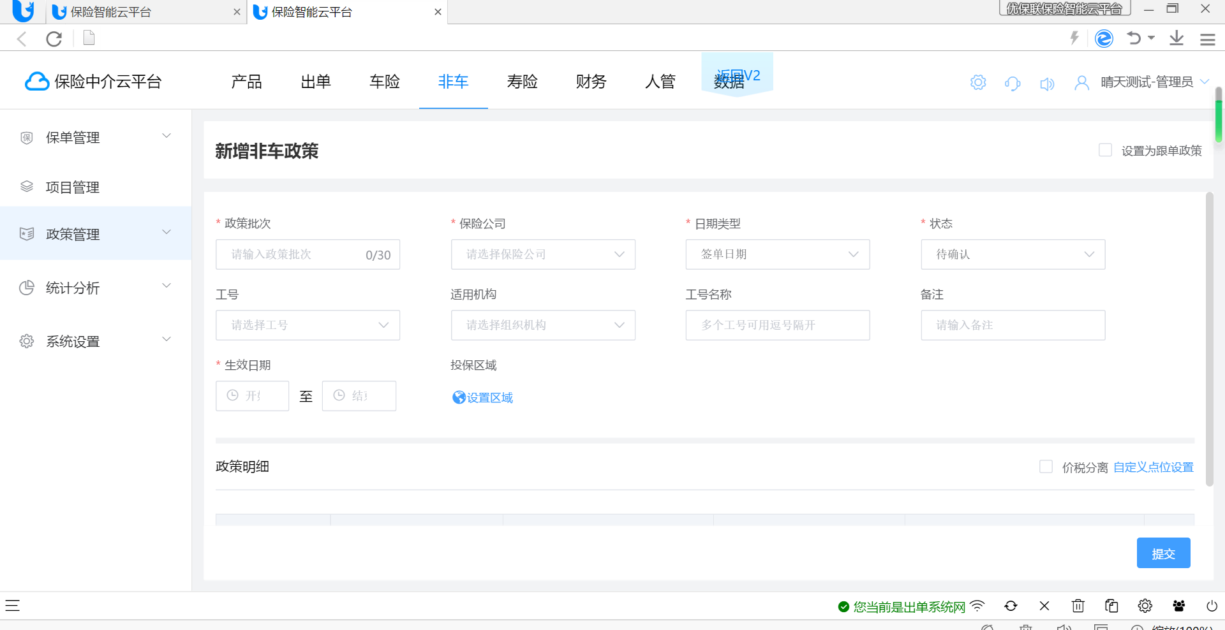Viewport: 1225px width, 630px height.
Task: Select the 非车 menu tab
Action: pos(454,82)
